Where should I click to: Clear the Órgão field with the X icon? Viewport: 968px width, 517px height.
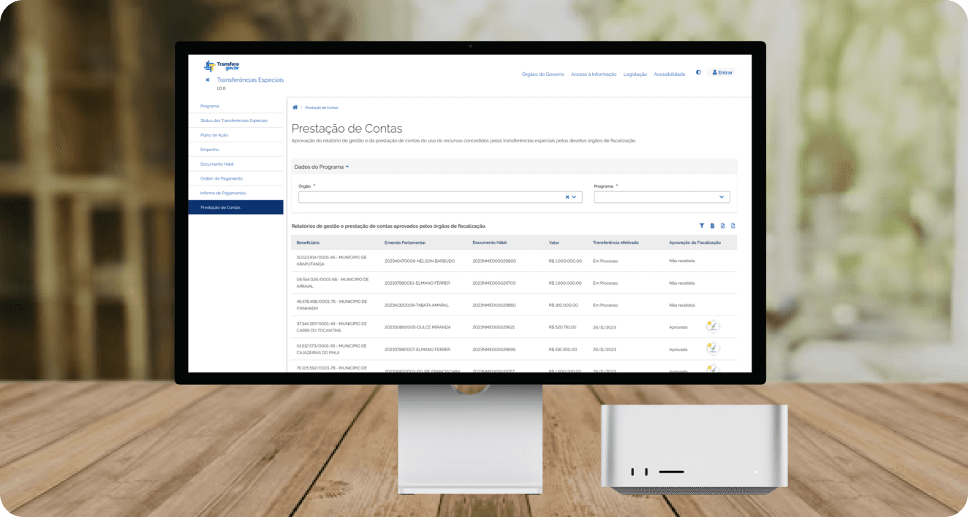tap(567, 197)
